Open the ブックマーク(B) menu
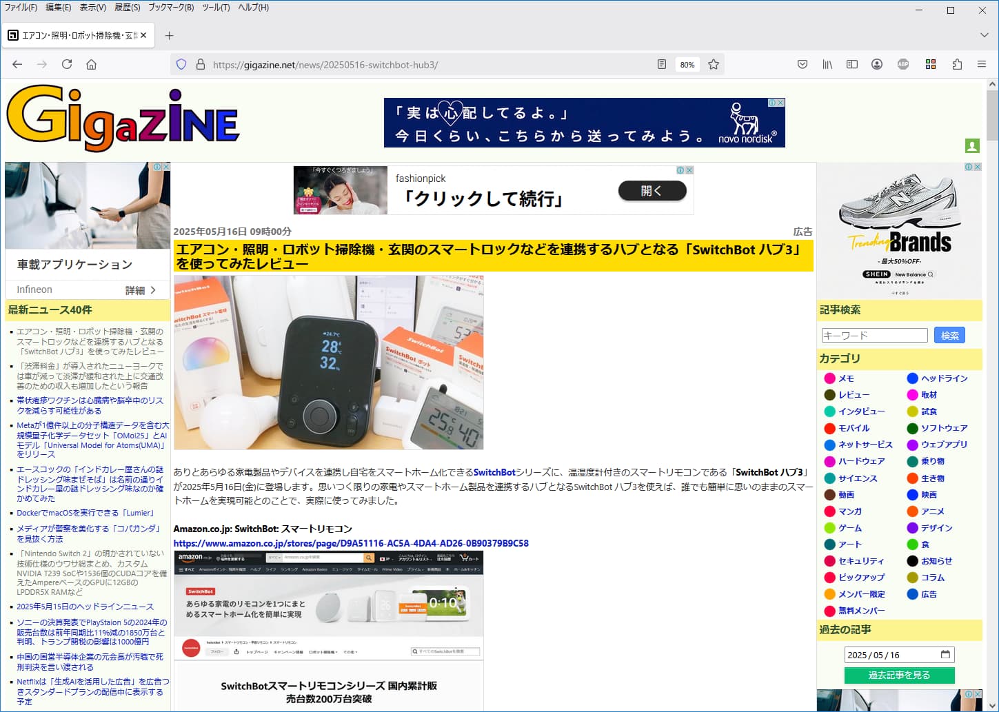This screenshot has height=712, width=999. [171, 8]
